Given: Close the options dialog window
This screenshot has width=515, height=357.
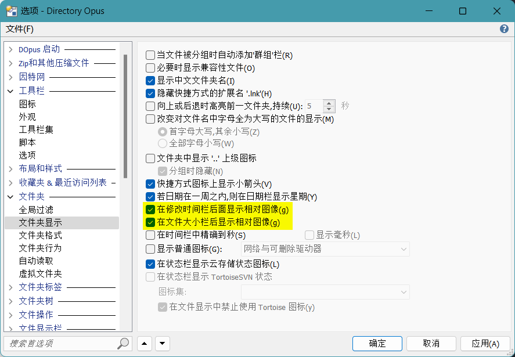Looking at the screenshot, I should [x=496, y=11].
